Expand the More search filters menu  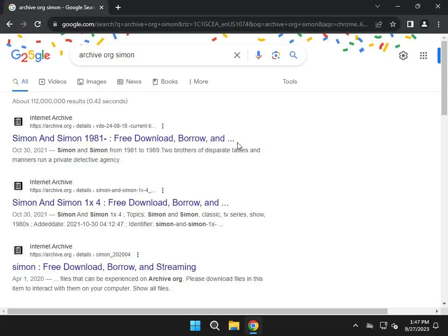click(198, 82)
